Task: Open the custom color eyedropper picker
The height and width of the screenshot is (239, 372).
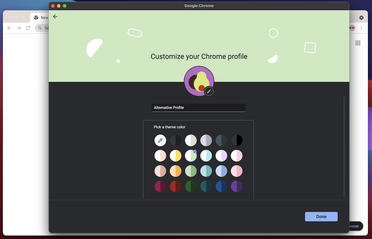Action: [x=160, y=140]
